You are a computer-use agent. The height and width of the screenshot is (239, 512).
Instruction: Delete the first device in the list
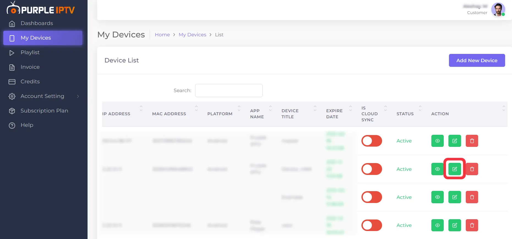point(472,141)
